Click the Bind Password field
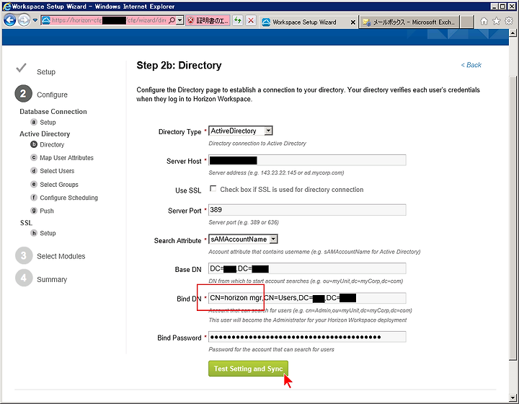The height and width of the screenshot is (404, 519). 307,337
